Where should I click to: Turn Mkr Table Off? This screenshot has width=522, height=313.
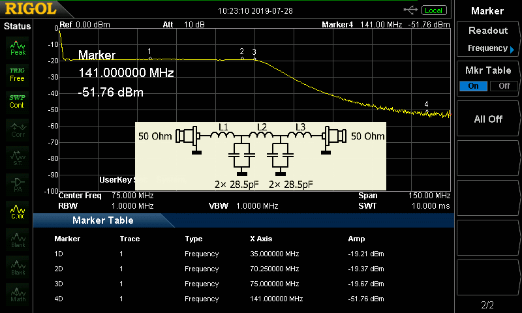coord(503,86)
